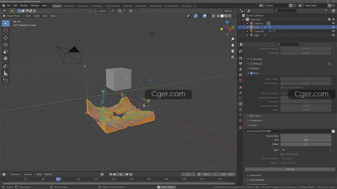This screenshot has height=189, width=337.
Task: Toggle the Viscosity checkbox
Action: click(251, 59)
